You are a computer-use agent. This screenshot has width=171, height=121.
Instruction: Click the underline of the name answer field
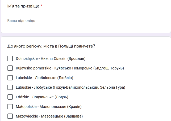47,24
